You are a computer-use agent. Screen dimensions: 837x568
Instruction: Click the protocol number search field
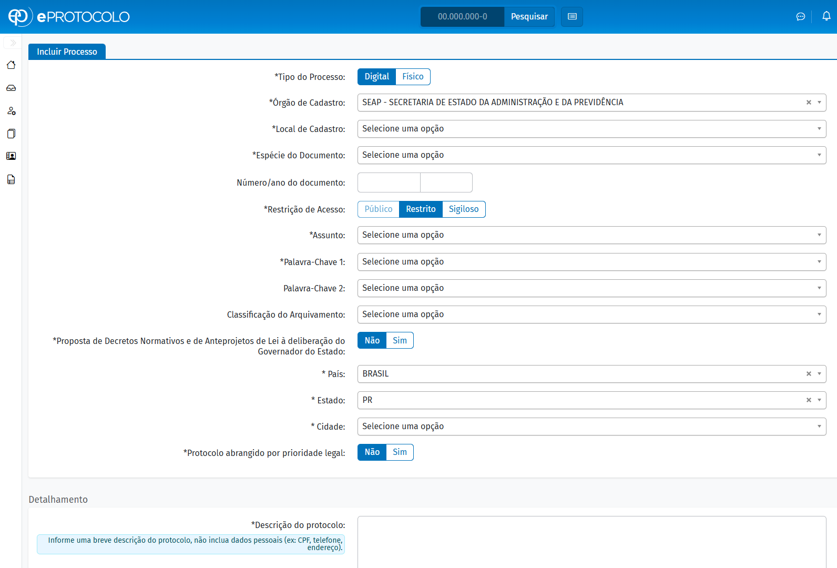pos(462,17)
